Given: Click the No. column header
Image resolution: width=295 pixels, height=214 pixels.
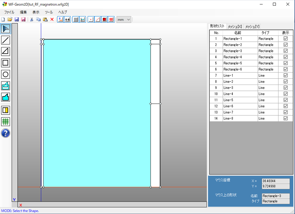Looking at the screenshot, I should click(x=216, y=33).
